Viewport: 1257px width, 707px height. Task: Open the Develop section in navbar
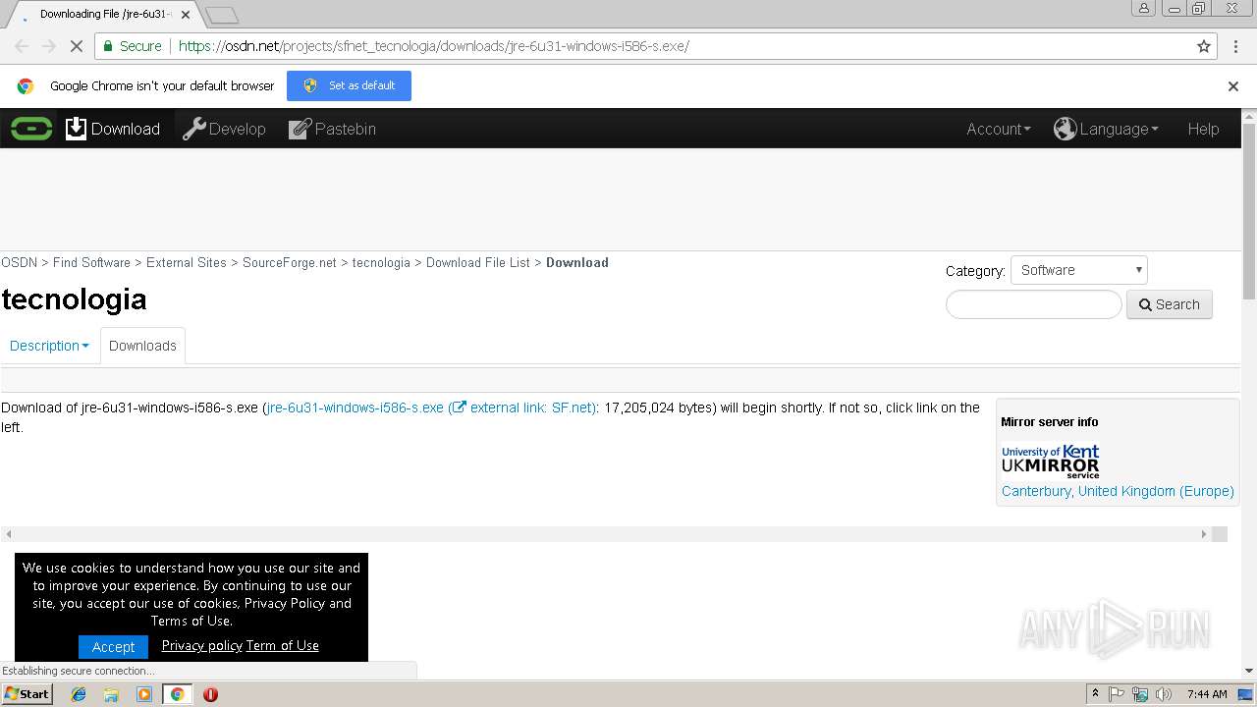224,129
